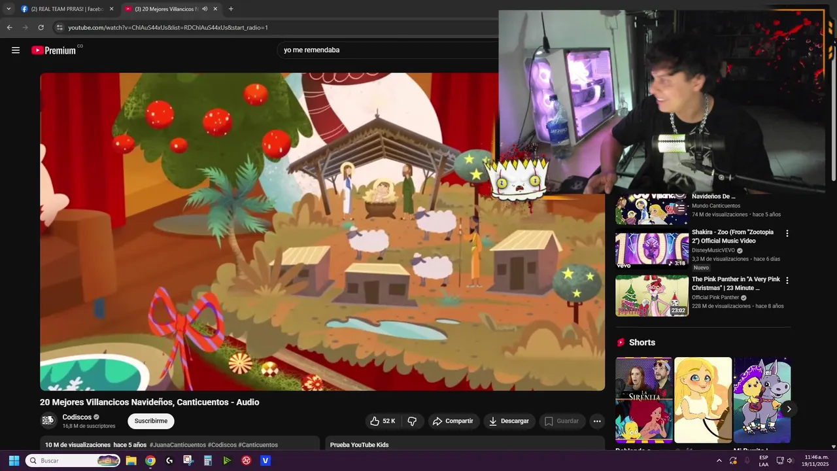Image resolution: width=837 pixels, height=471 pixels.
Task: Open the La Sirenita Short thumbnail
Action: [x=643, y=400]
